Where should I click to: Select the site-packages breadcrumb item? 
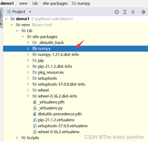(x=55, y=3)
